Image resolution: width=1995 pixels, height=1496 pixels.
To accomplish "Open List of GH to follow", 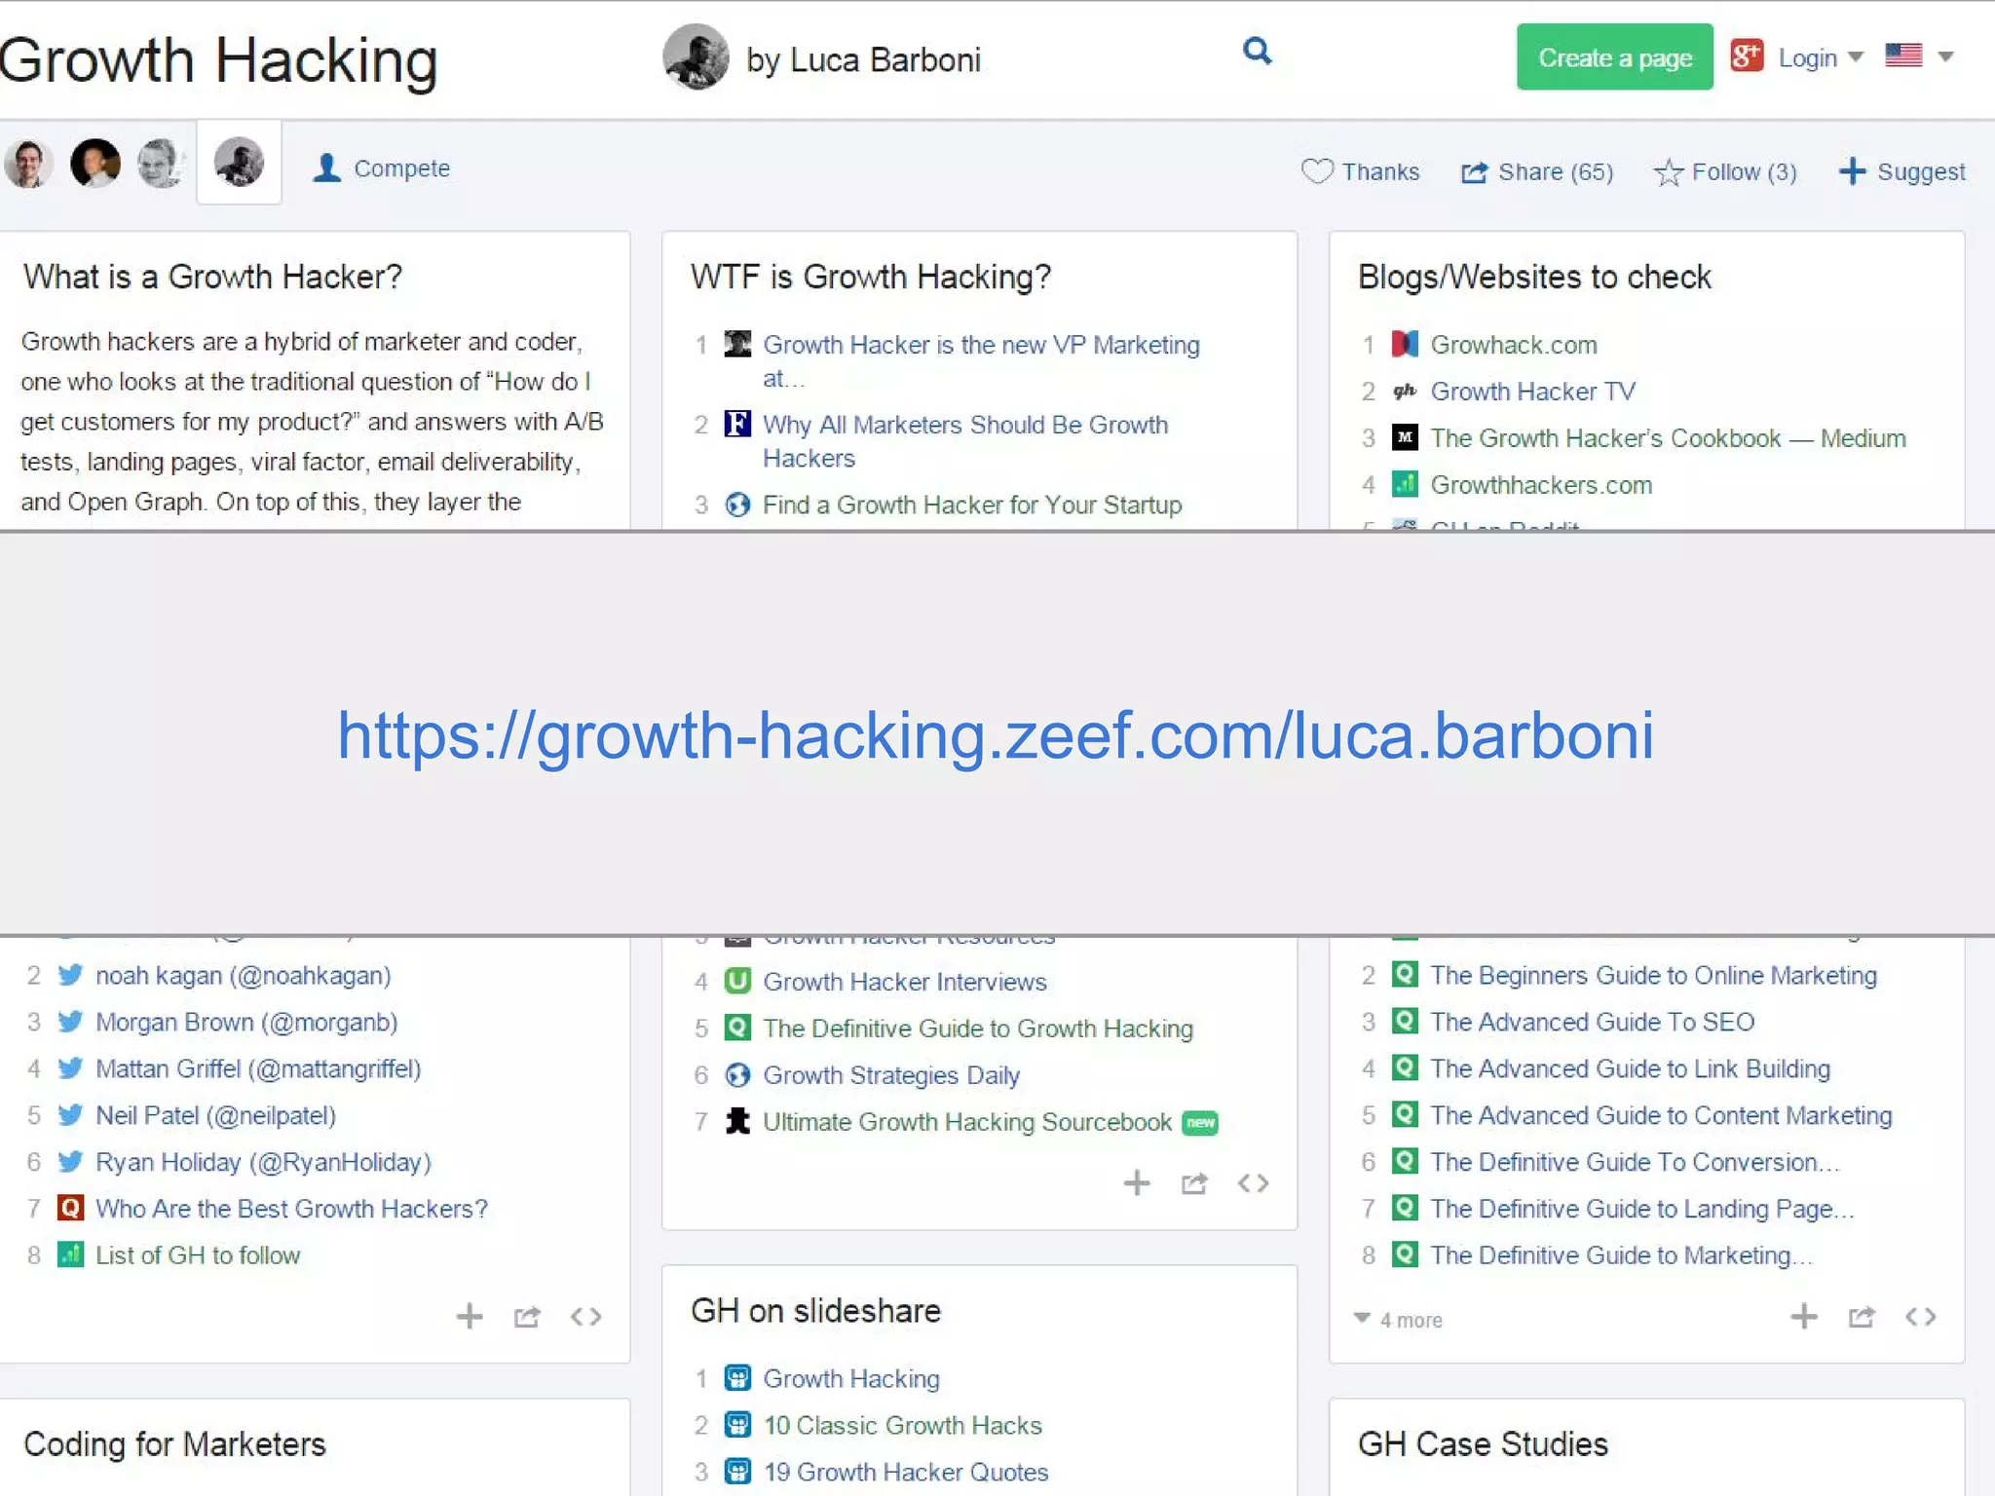I will (198, 1255).
